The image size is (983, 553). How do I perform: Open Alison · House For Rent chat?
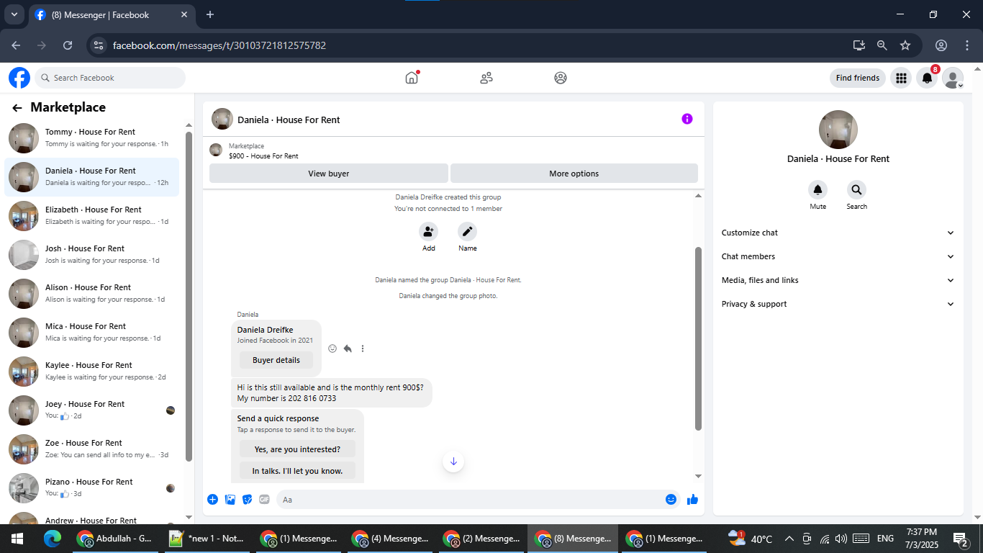(92, 294)
